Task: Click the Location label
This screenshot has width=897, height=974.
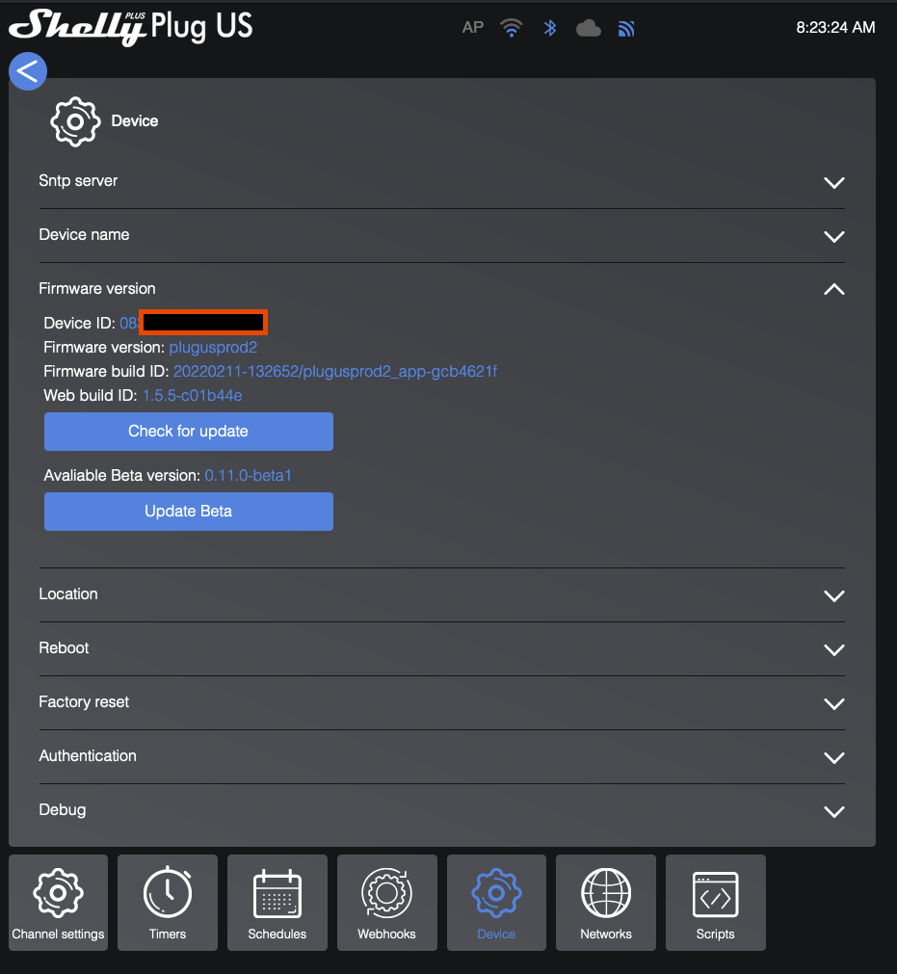Action: 68,593
